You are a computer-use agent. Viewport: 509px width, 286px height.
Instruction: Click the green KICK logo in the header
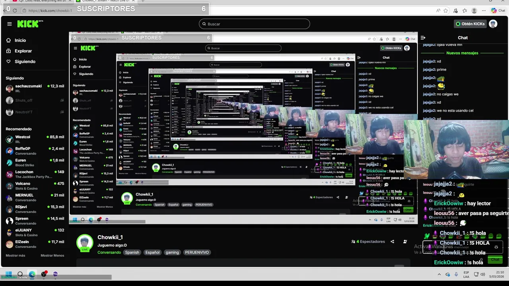[30, 24]
